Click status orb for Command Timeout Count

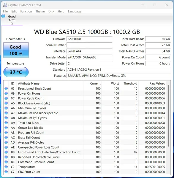coord(6,162)
